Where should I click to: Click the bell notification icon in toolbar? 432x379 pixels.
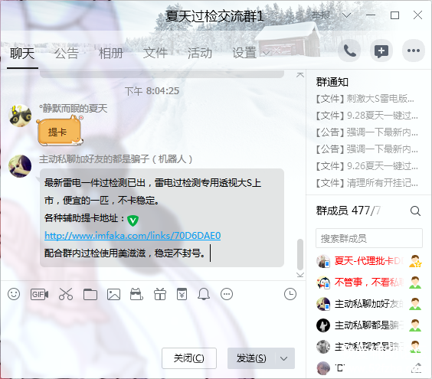[x=204, y=294]
